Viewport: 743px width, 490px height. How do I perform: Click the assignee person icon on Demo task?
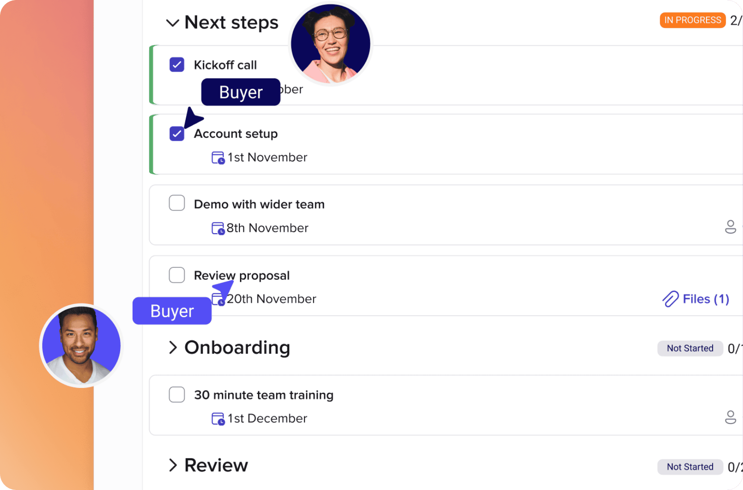click(730, 227)
